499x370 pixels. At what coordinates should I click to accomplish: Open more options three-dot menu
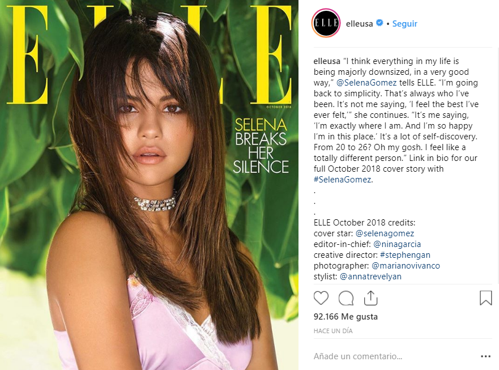coord(485,356)
